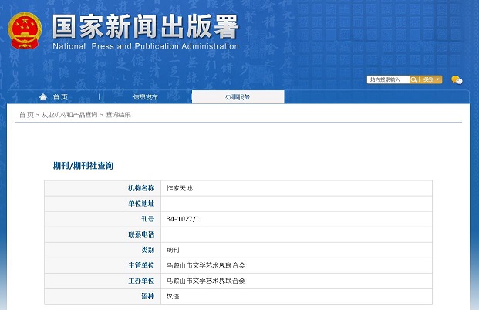The width and height of the screenshot is (479, 310).
Task: Click the magnifier search icon
Action: (x=414, y=79)
